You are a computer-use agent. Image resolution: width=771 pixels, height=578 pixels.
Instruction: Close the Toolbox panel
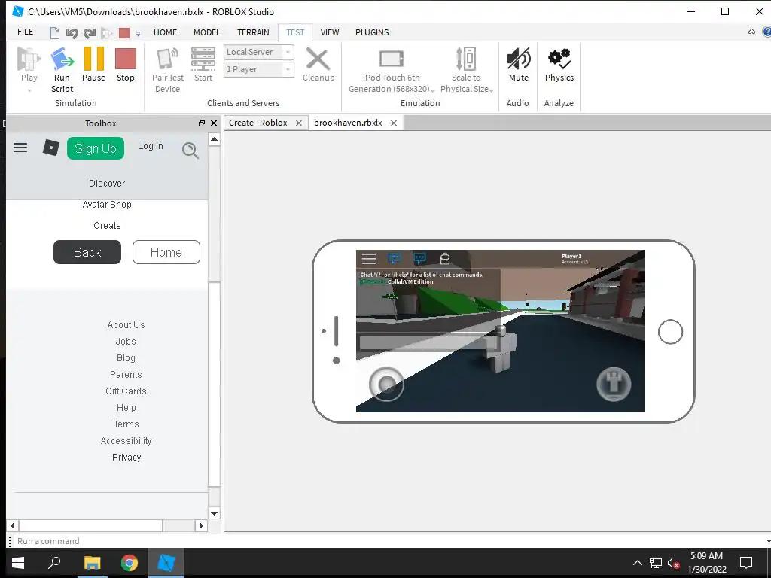click(x=213, y=123)
